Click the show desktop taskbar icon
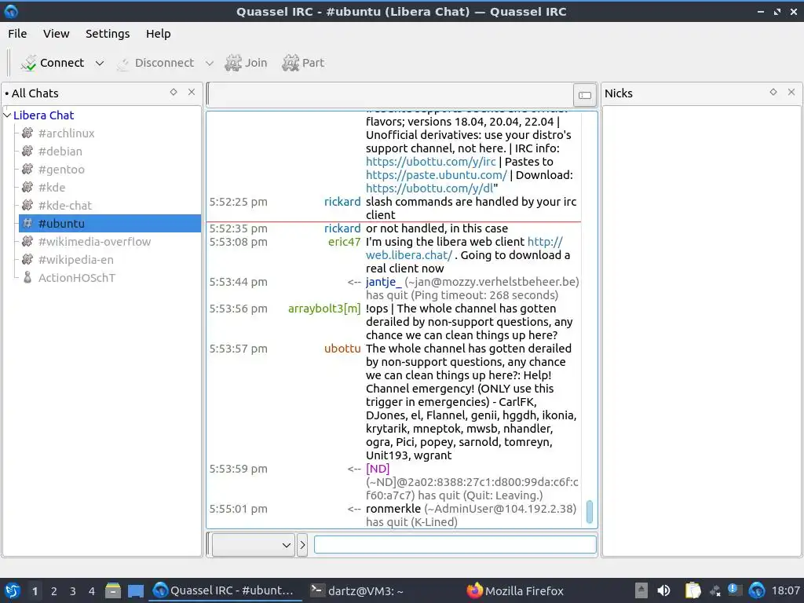The height and width of the screenshot is (603, 804). click(x=135, y=590)
